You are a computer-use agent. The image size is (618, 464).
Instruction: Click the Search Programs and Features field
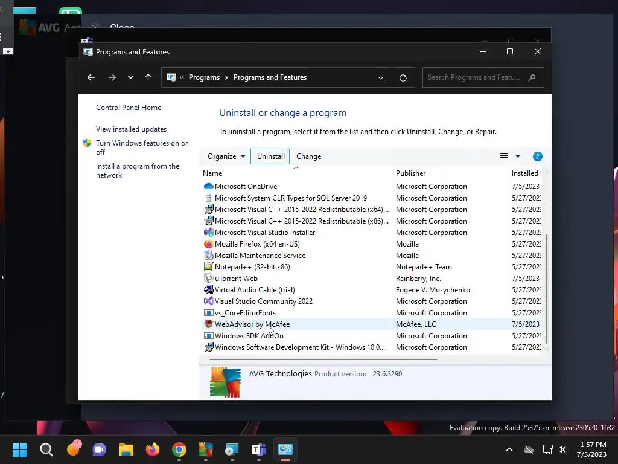483,77
